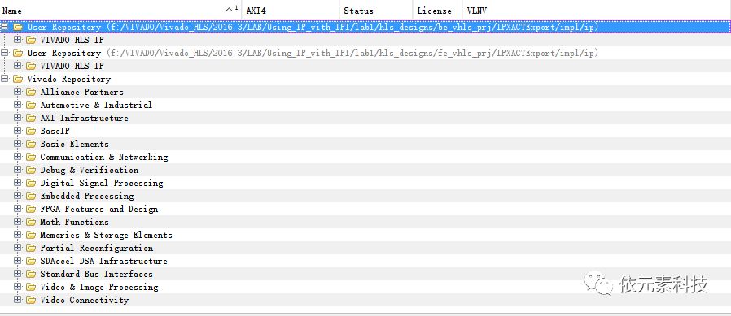Collapse the Vivado Repository node

point(5,79)
